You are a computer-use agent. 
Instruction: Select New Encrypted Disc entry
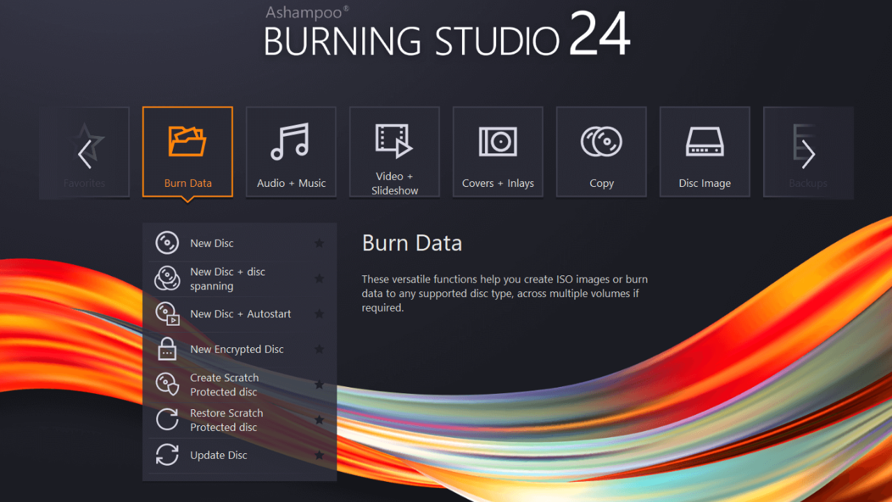[x=239, y=349]
